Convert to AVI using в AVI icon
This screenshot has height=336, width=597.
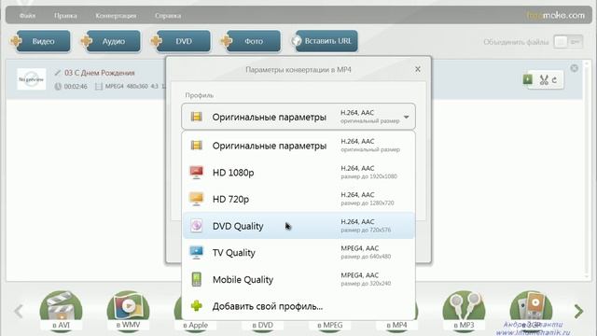click(x=61, y=311)
